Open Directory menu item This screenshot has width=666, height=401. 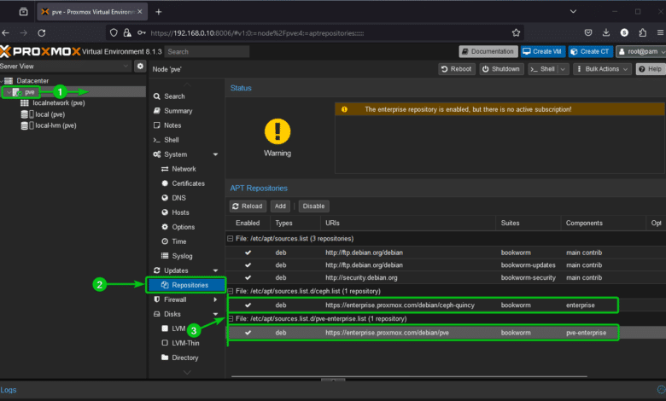coord(186,357)
